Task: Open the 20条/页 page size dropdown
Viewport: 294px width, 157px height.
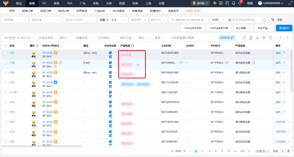Action: coord(262,151)
